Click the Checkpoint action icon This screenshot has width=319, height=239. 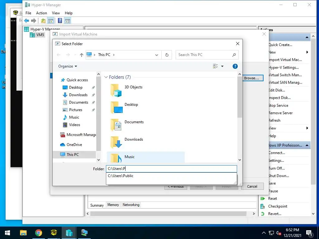(263, 207)
